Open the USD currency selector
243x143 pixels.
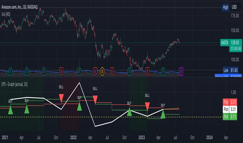pyautogui.click(x=236, y=7)
